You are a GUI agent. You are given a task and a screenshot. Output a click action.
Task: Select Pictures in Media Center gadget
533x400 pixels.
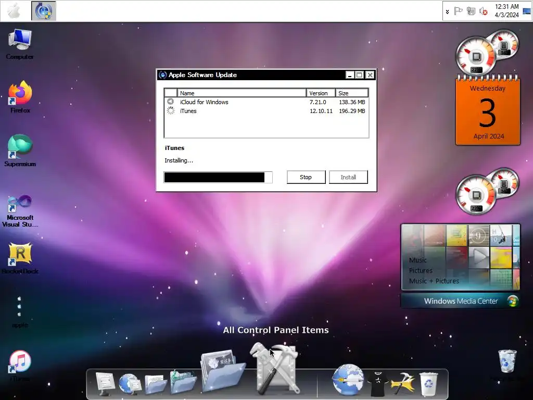pyautogui.click(x=421, y=271)
